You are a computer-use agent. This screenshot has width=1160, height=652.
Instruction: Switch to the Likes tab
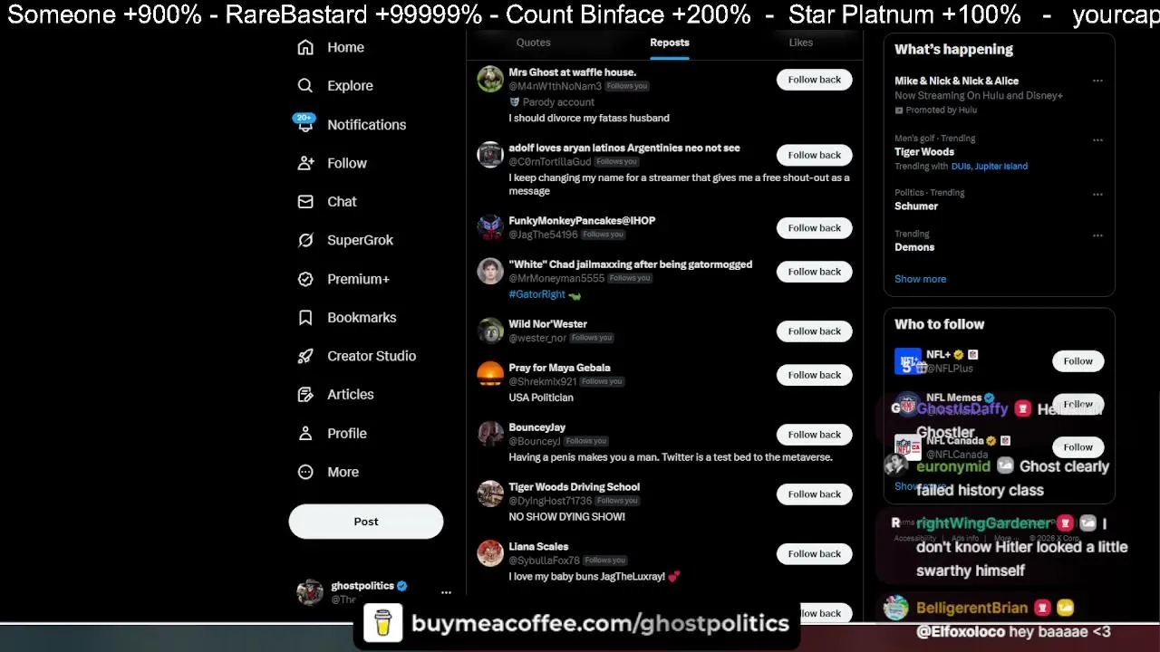pyautogui.click(x=801, y=43)
